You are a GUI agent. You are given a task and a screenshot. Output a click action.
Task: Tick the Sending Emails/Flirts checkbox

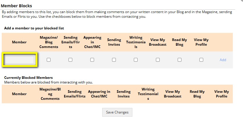(71, 60)
